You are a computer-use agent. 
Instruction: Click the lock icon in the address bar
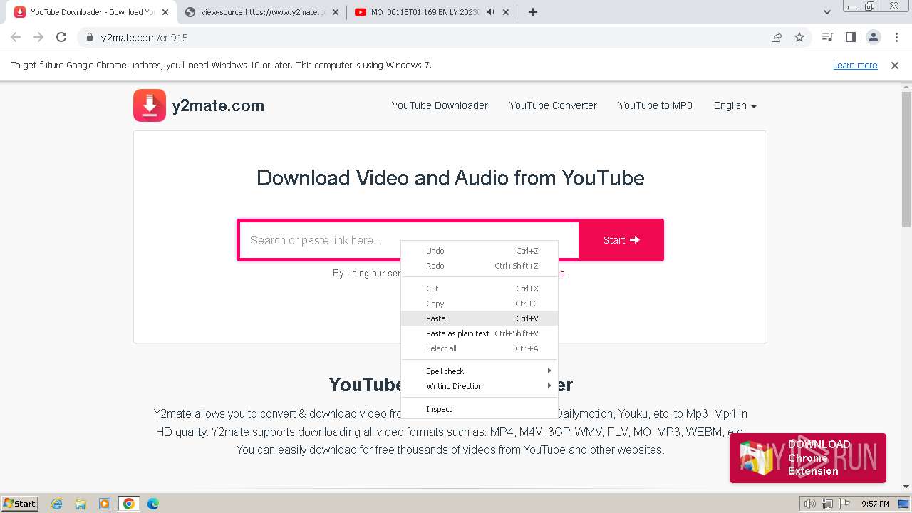point(89,37)
